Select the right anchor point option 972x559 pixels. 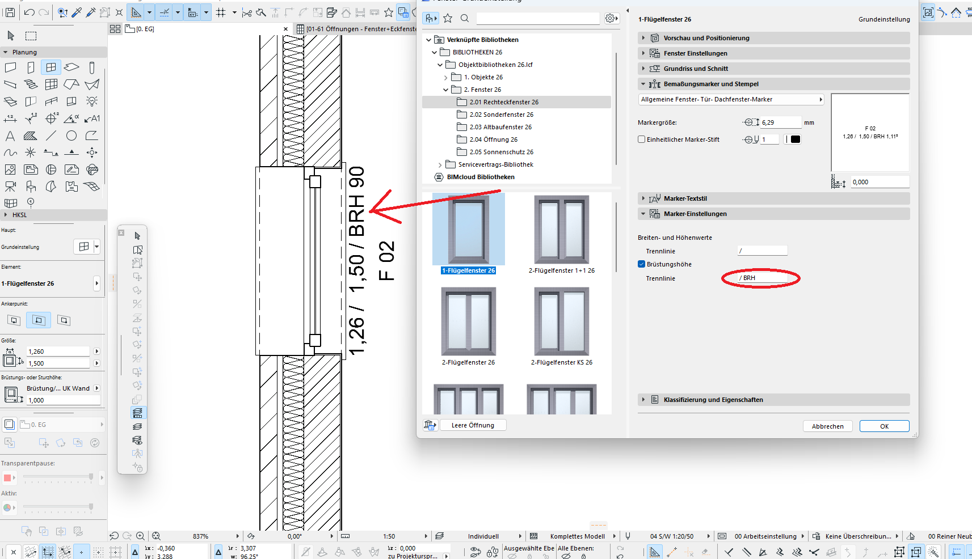pos(64,320)
